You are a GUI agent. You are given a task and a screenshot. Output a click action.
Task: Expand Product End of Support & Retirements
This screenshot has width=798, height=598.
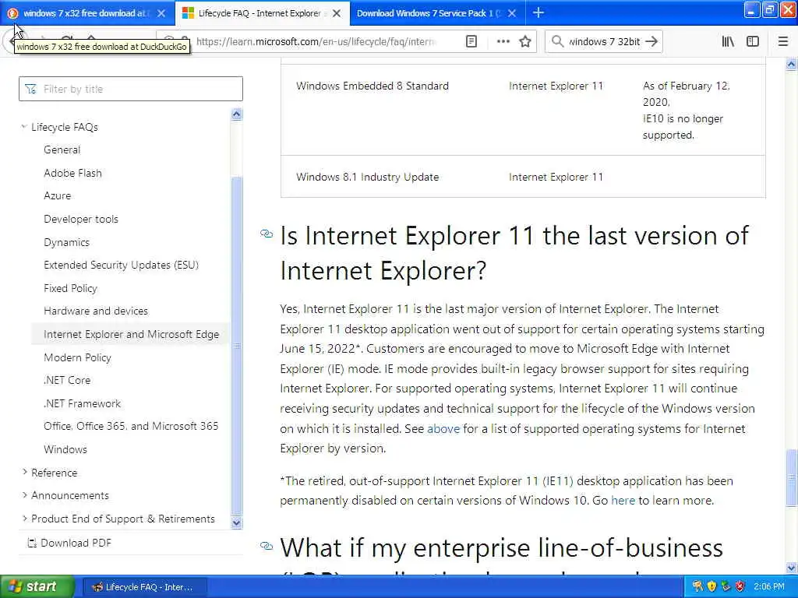click(x=24, y=519)
